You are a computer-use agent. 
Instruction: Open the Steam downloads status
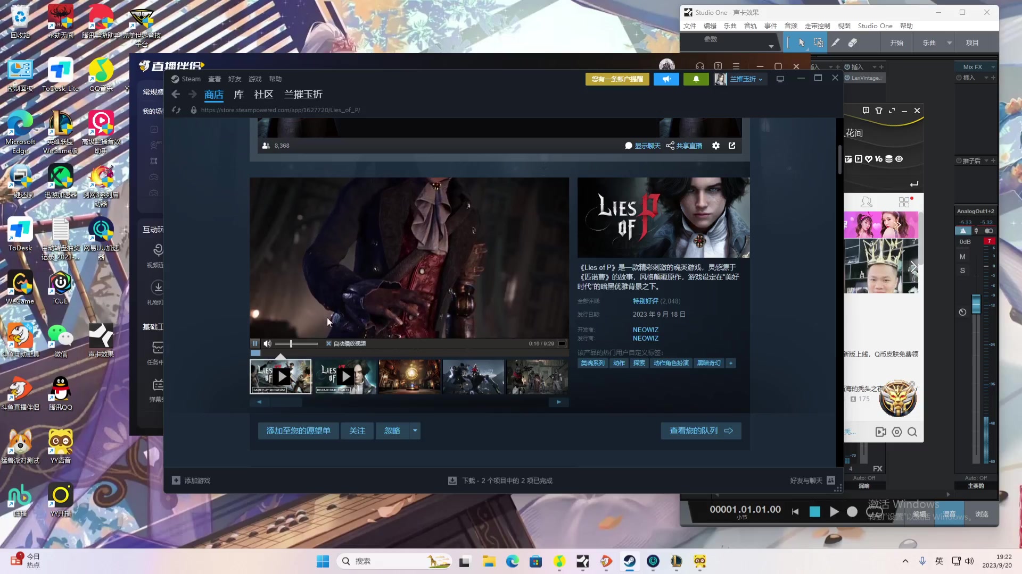click(500, 481)
